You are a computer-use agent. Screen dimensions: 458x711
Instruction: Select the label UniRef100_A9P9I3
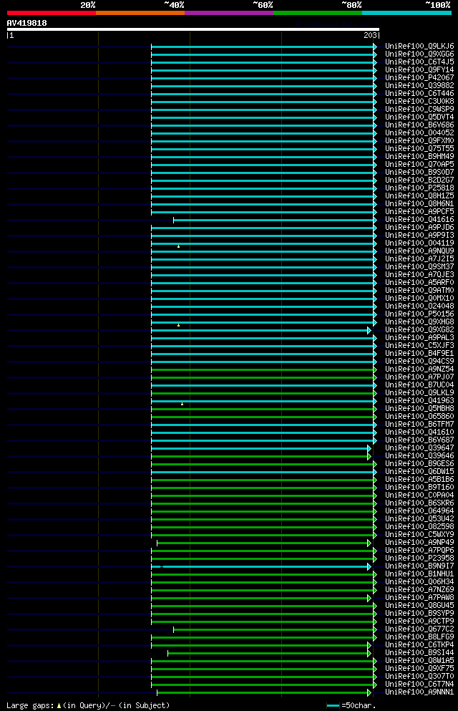419,236
